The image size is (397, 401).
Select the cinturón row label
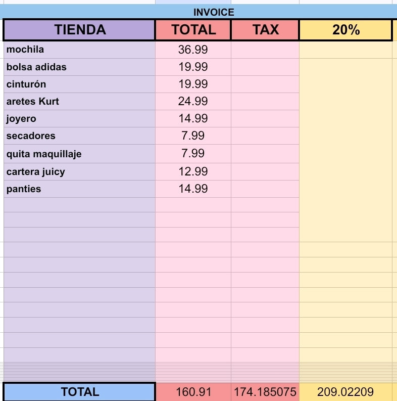(79, 84)
